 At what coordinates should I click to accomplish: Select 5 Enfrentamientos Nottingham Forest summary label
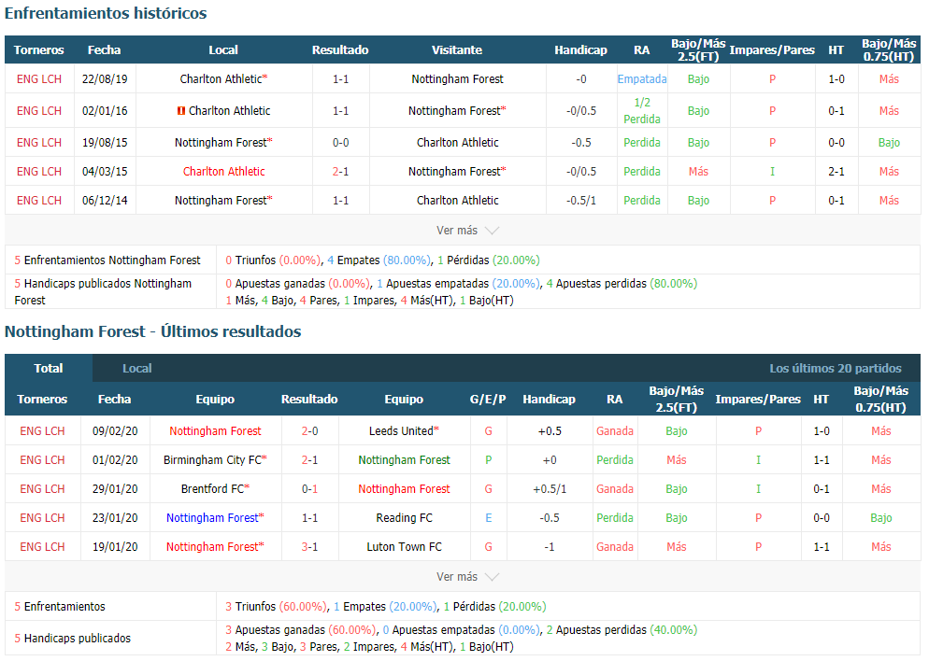107,260
